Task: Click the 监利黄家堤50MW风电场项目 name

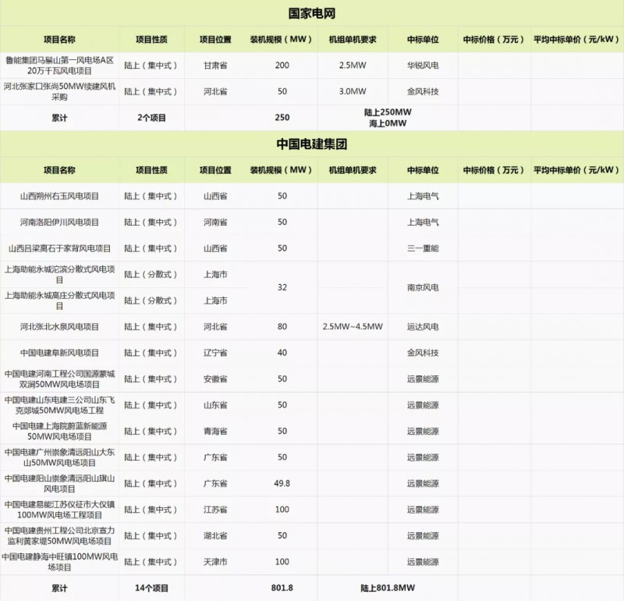Action: (x=59, y=536)
